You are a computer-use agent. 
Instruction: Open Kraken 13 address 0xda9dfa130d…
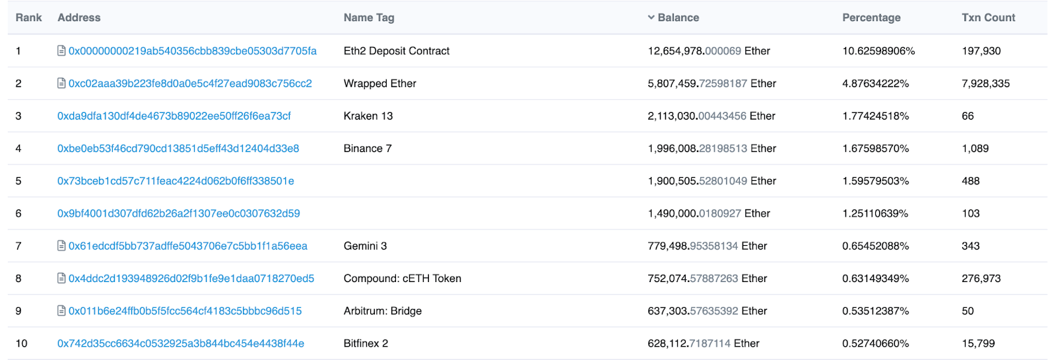[174, 116]
